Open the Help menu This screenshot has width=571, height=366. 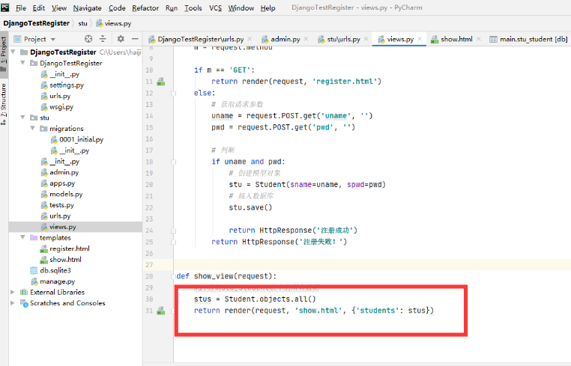click(x=268, y=7)
